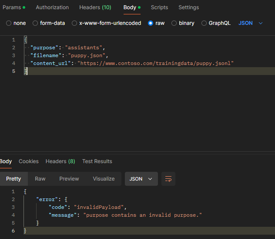Open the response JSON format dropdown
The width and height of the screenshot is (275, 239).
[141, 179]
